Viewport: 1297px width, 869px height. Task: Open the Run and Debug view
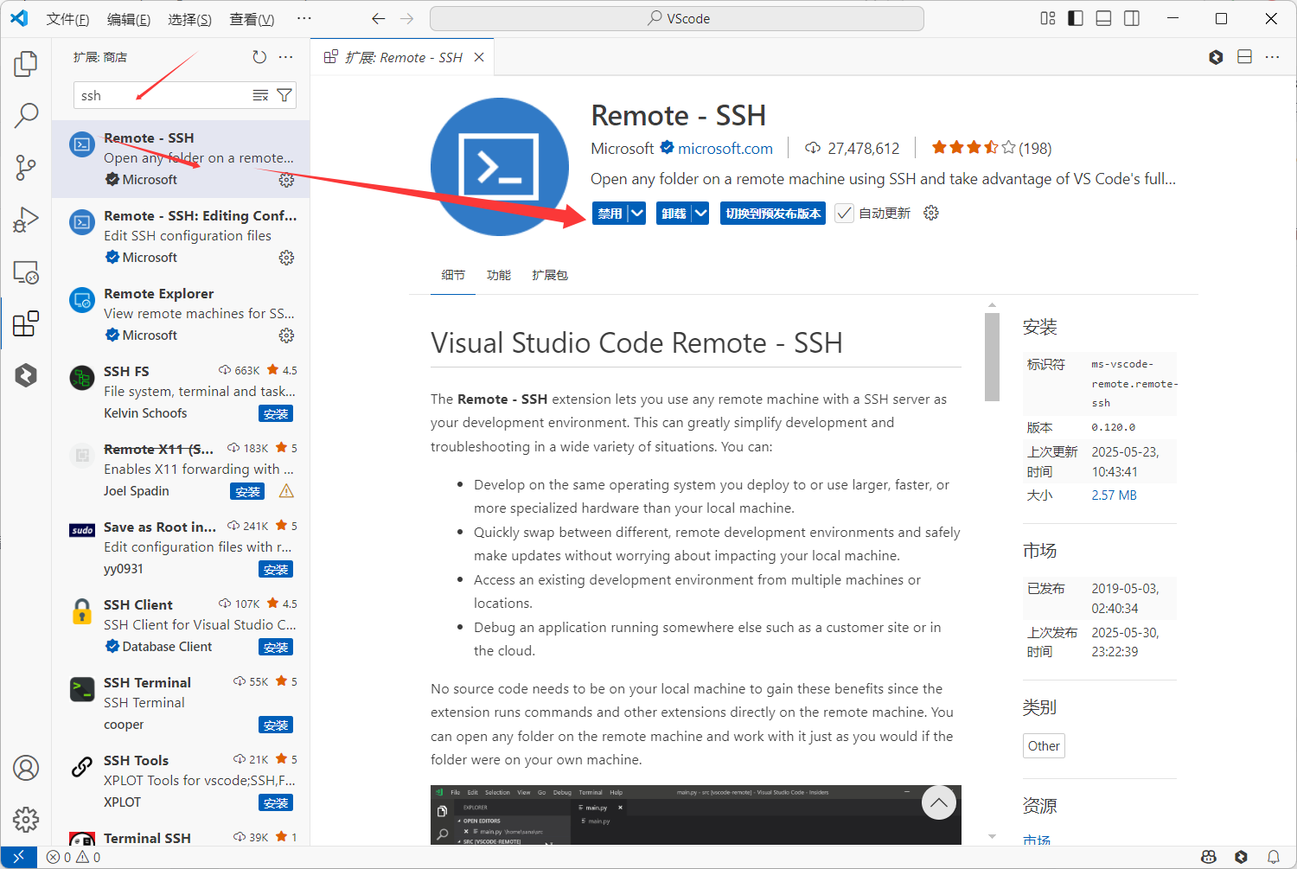[26, 220]
